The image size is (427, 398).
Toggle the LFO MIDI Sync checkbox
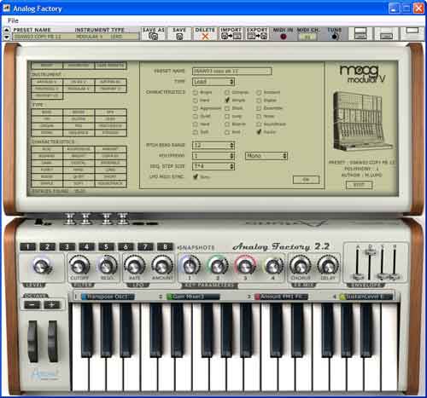pos(196,176)
